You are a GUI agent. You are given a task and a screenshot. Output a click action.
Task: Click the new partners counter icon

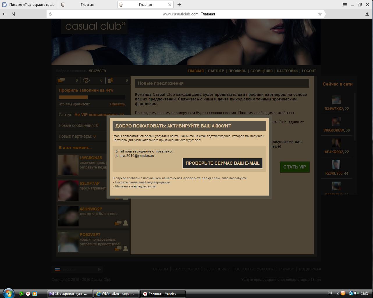111,80
